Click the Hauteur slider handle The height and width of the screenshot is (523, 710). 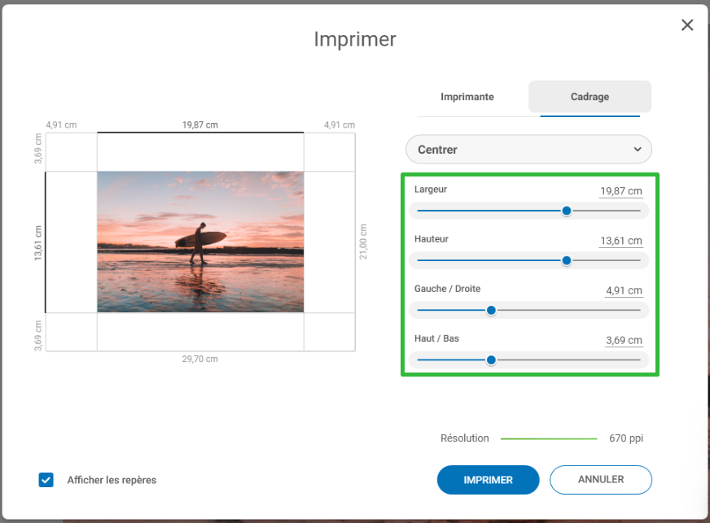click(567, 260)
